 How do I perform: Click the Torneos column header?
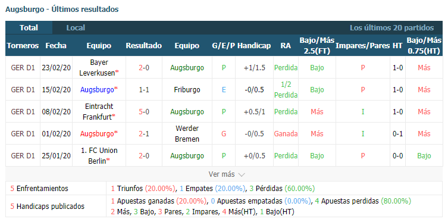(x=23, y=46)
